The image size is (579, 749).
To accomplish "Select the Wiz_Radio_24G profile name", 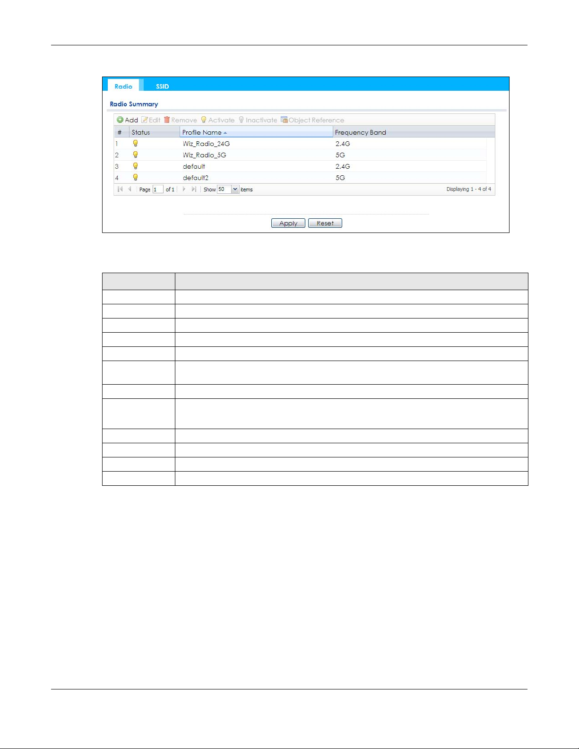I will 206,144.
